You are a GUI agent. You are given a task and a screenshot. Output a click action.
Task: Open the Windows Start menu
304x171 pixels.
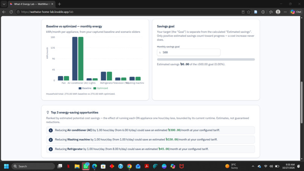click(6, 166)
